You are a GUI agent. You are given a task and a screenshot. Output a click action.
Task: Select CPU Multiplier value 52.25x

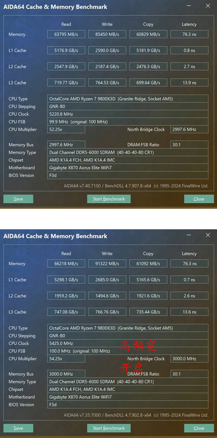(66, 129)
